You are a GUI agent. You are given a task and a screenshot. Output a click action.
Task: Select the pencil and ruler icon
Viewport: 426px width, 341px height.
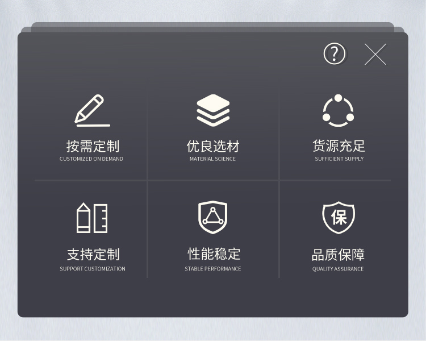point(92,218)
